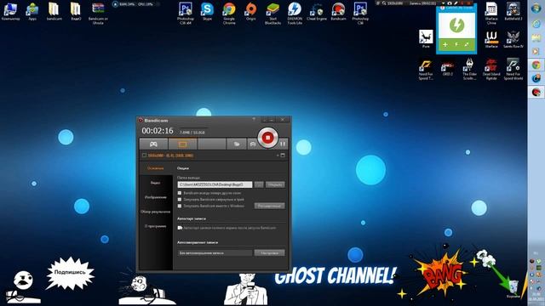The height and width of the screenshot is (306, 545).
Task: Launch Skype desktop shortcut
Action: tap(207, 12)
